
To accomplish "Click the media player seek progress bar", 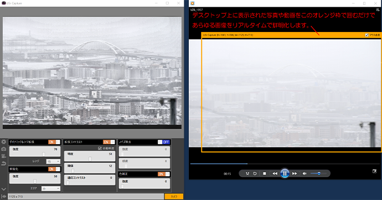I will (x=285, y=164).
